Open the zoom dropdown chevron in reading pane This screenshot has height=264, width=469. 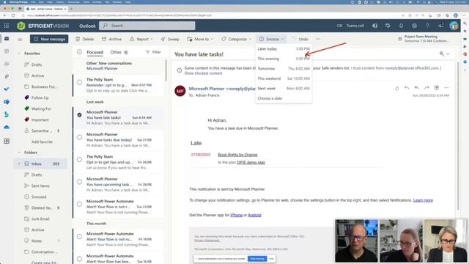coord(448,54)
